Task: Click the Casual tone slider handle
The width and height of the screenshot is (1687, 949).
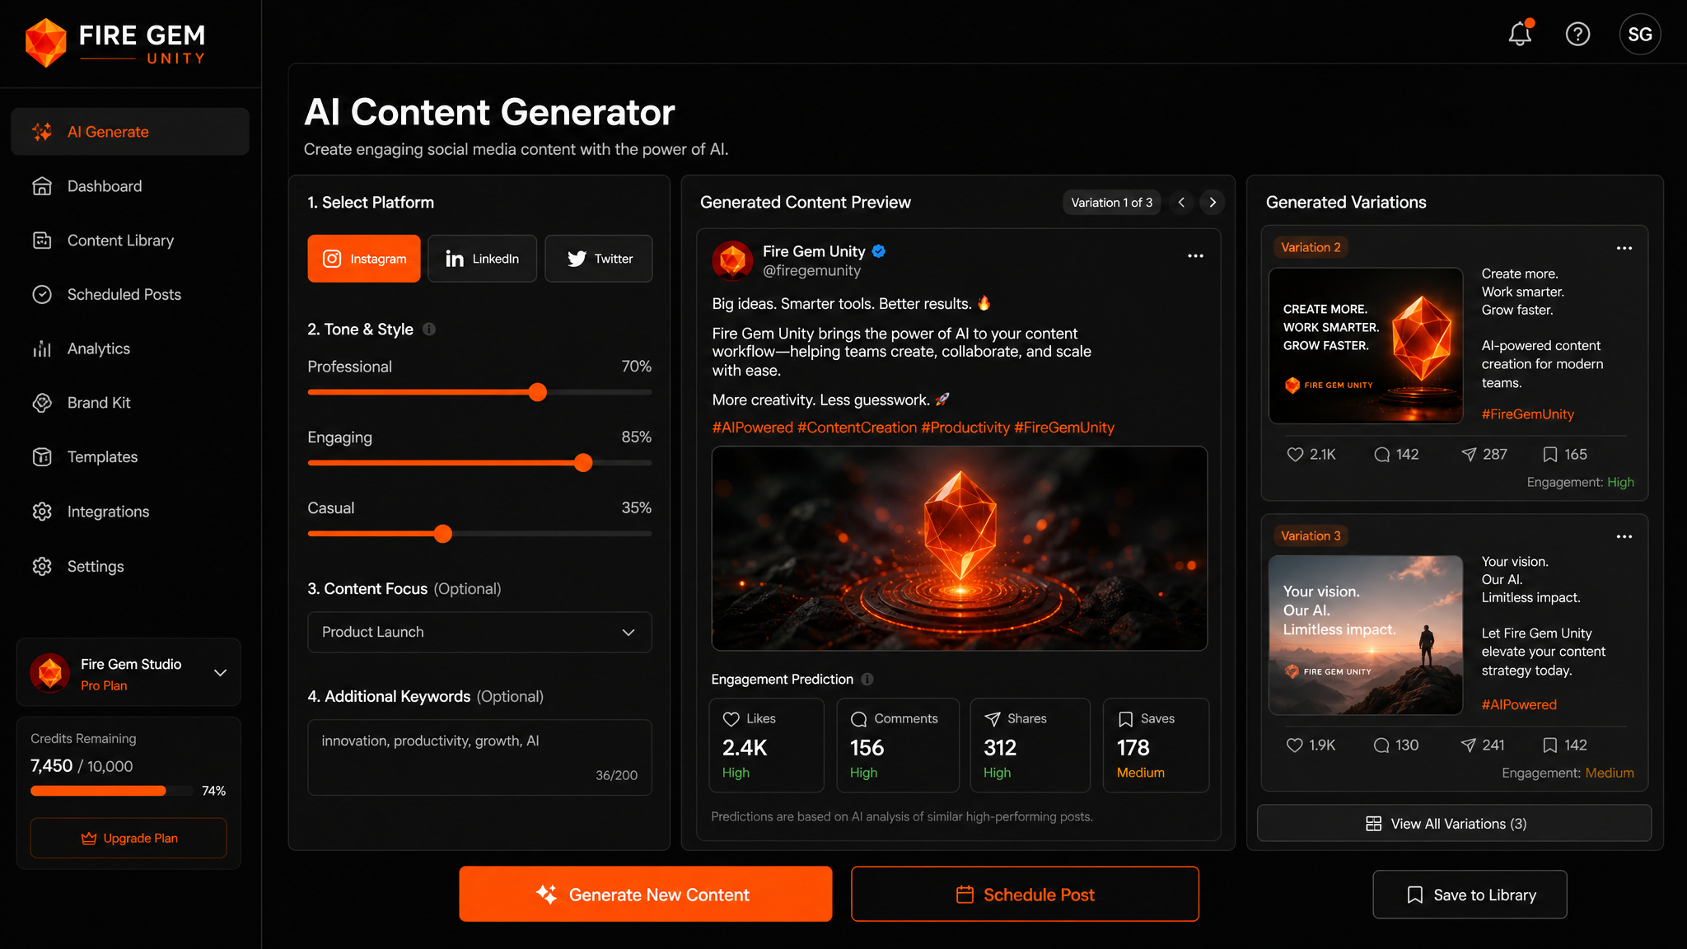Action: [x=443, y=534]
